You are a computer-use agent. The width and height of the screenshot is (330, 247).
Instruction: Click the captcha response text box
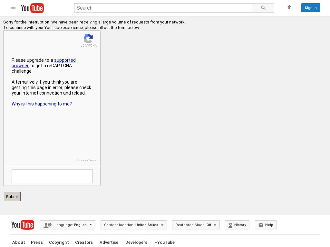52,176
